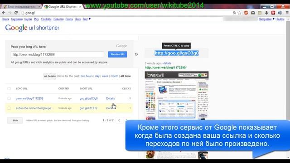Tick the select-all checkbox in table header
The width and height of the screenshot is (290, 163).
pos(9,89)
